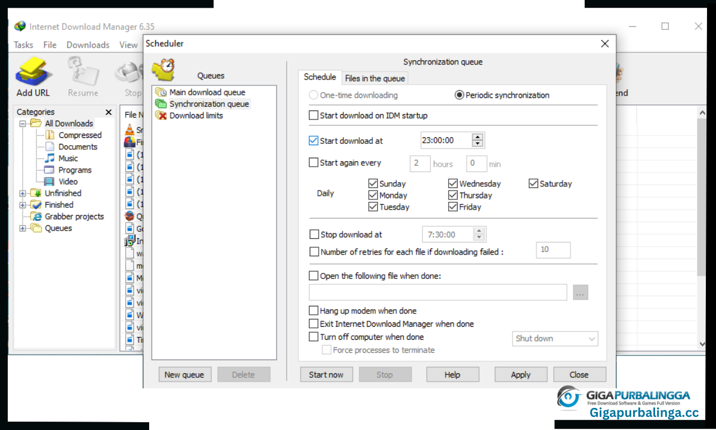Screen dimensions: 716x430
Task: Uncheck the Friday checkbox
Action: (x=453, y=207)
